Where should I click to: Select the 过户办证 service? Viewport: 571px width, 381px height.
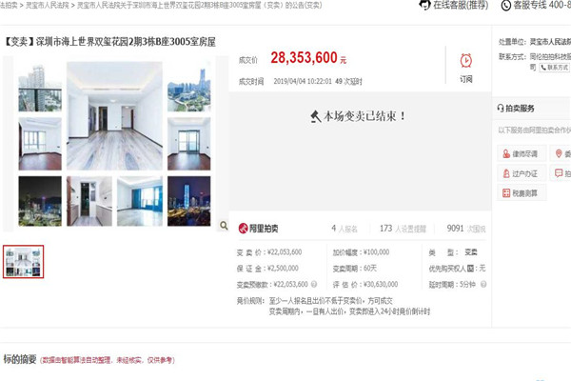click(522, 173)
